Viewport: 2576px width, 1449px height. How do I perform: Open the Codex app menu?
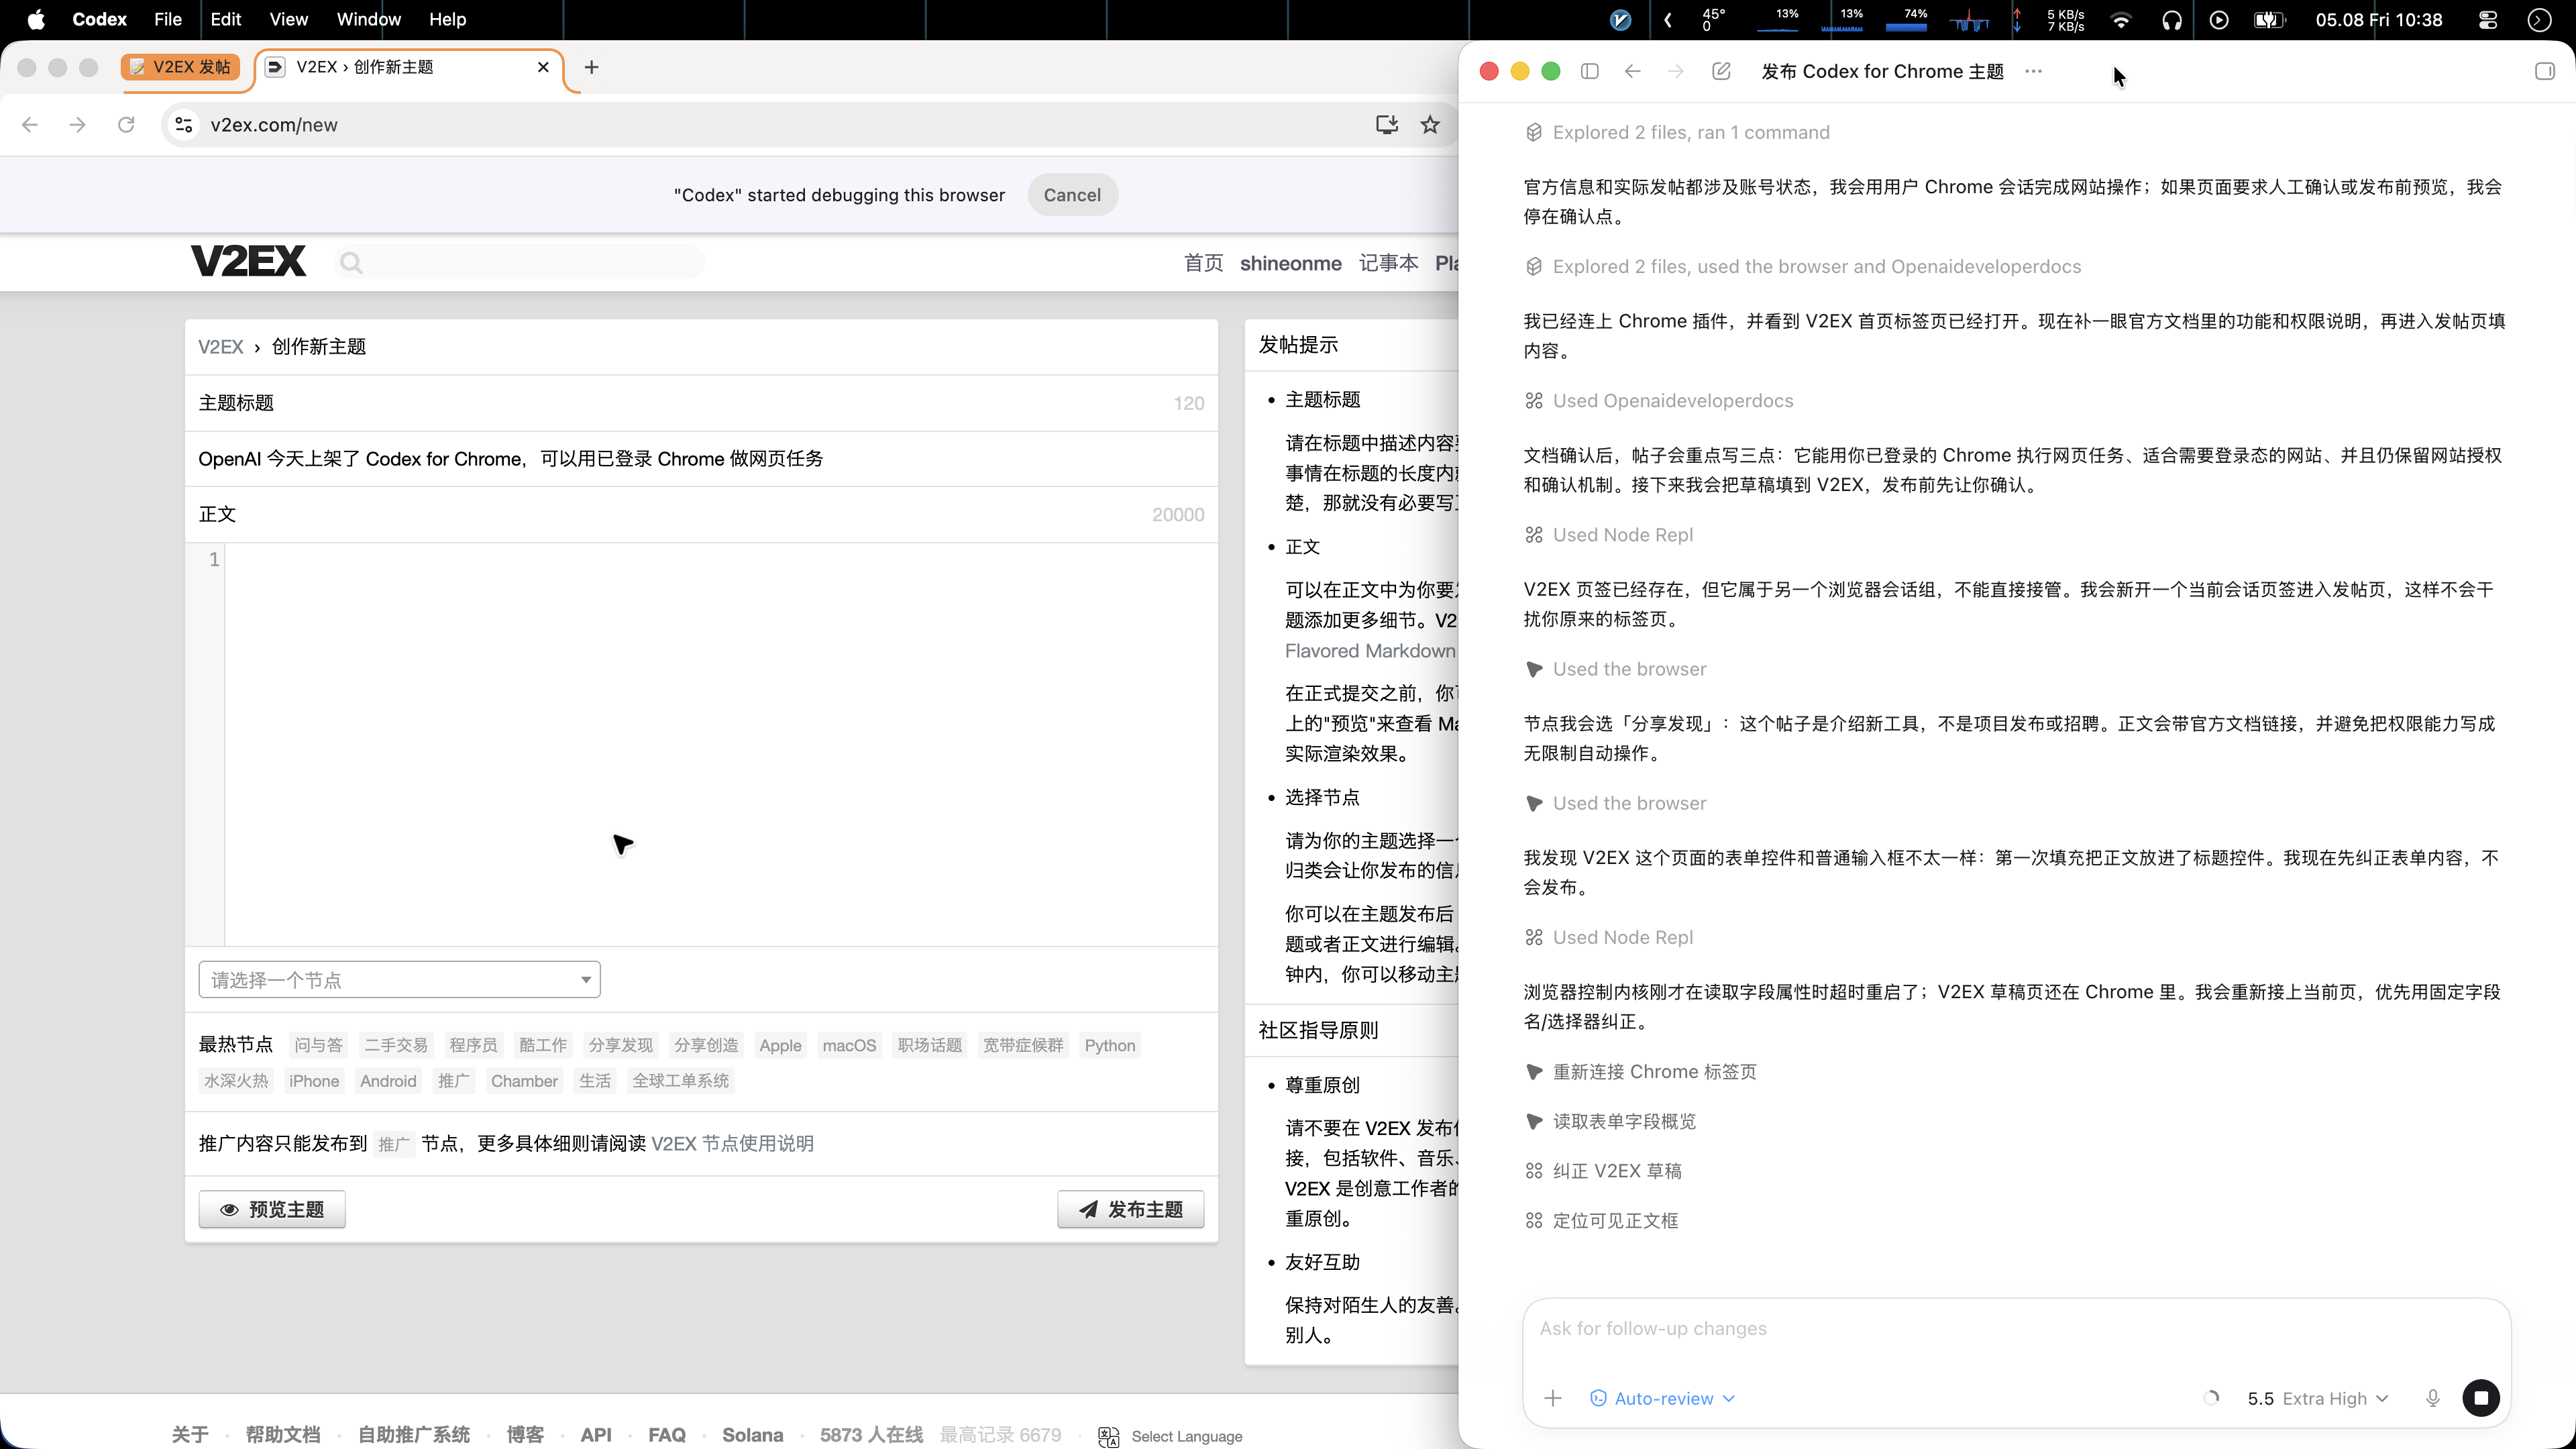99,19
